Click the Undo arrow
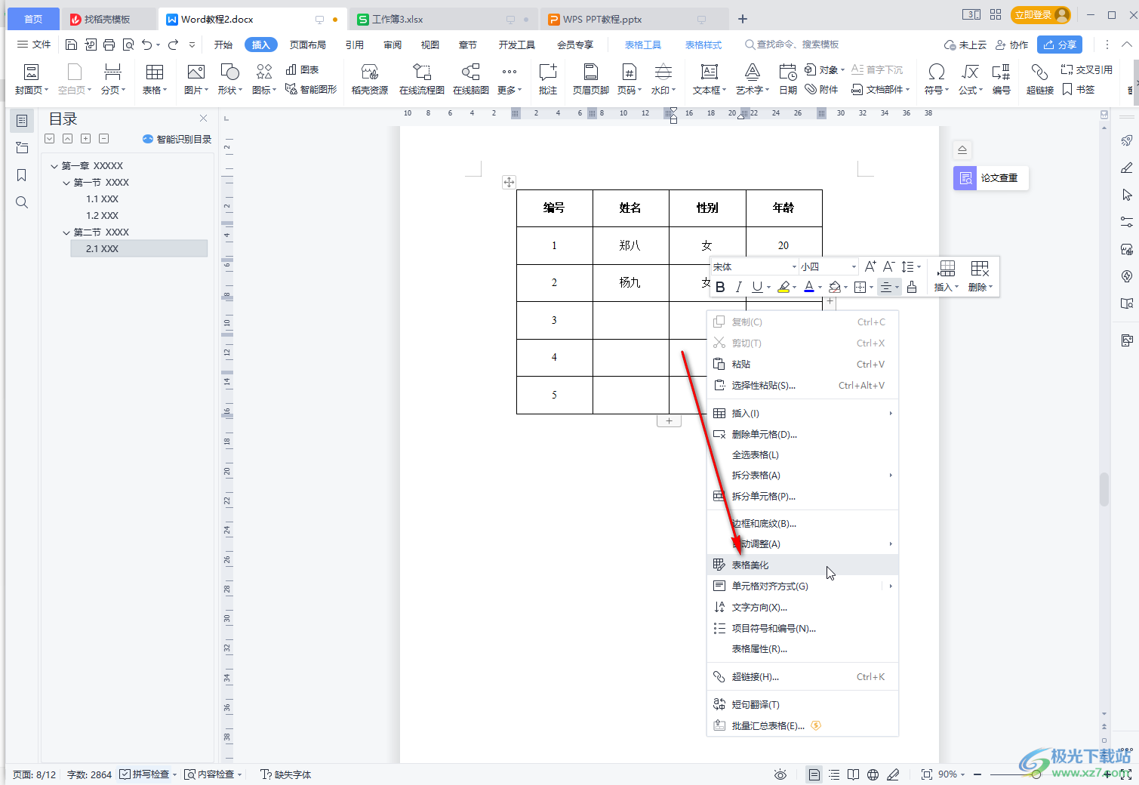1139x785 pixels. click(146, 45)
